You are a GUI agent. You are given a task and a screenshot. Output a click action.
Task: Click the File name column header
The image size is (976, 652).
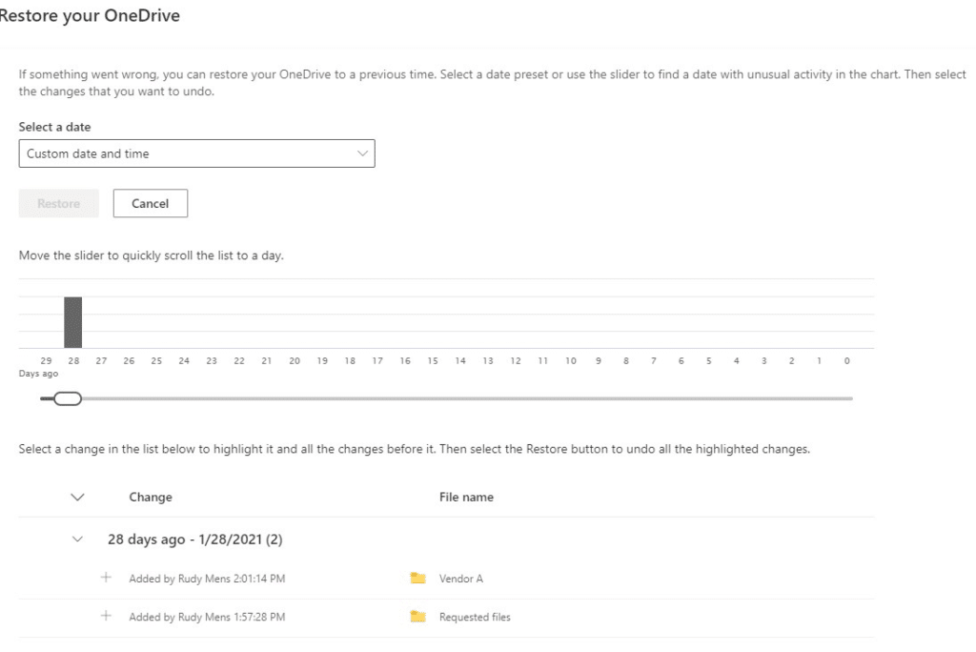[x=466, y=497]
